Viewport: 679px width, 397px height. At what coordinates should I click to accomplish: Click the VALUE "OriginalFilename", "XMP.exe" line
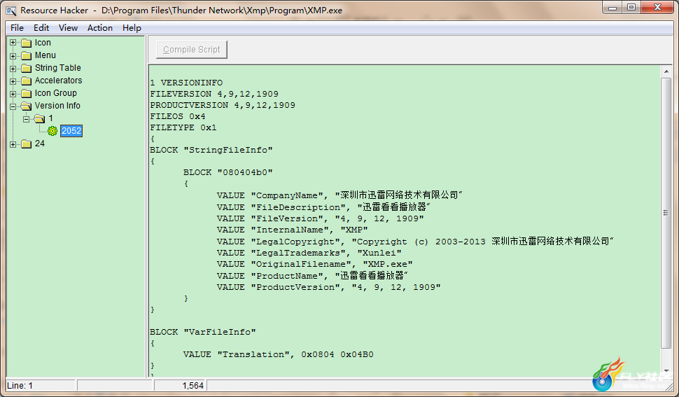315,264
